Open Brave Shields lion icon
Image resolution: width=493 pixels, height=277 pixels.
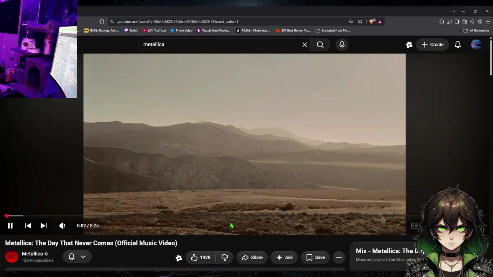click(x=371, y=22)
